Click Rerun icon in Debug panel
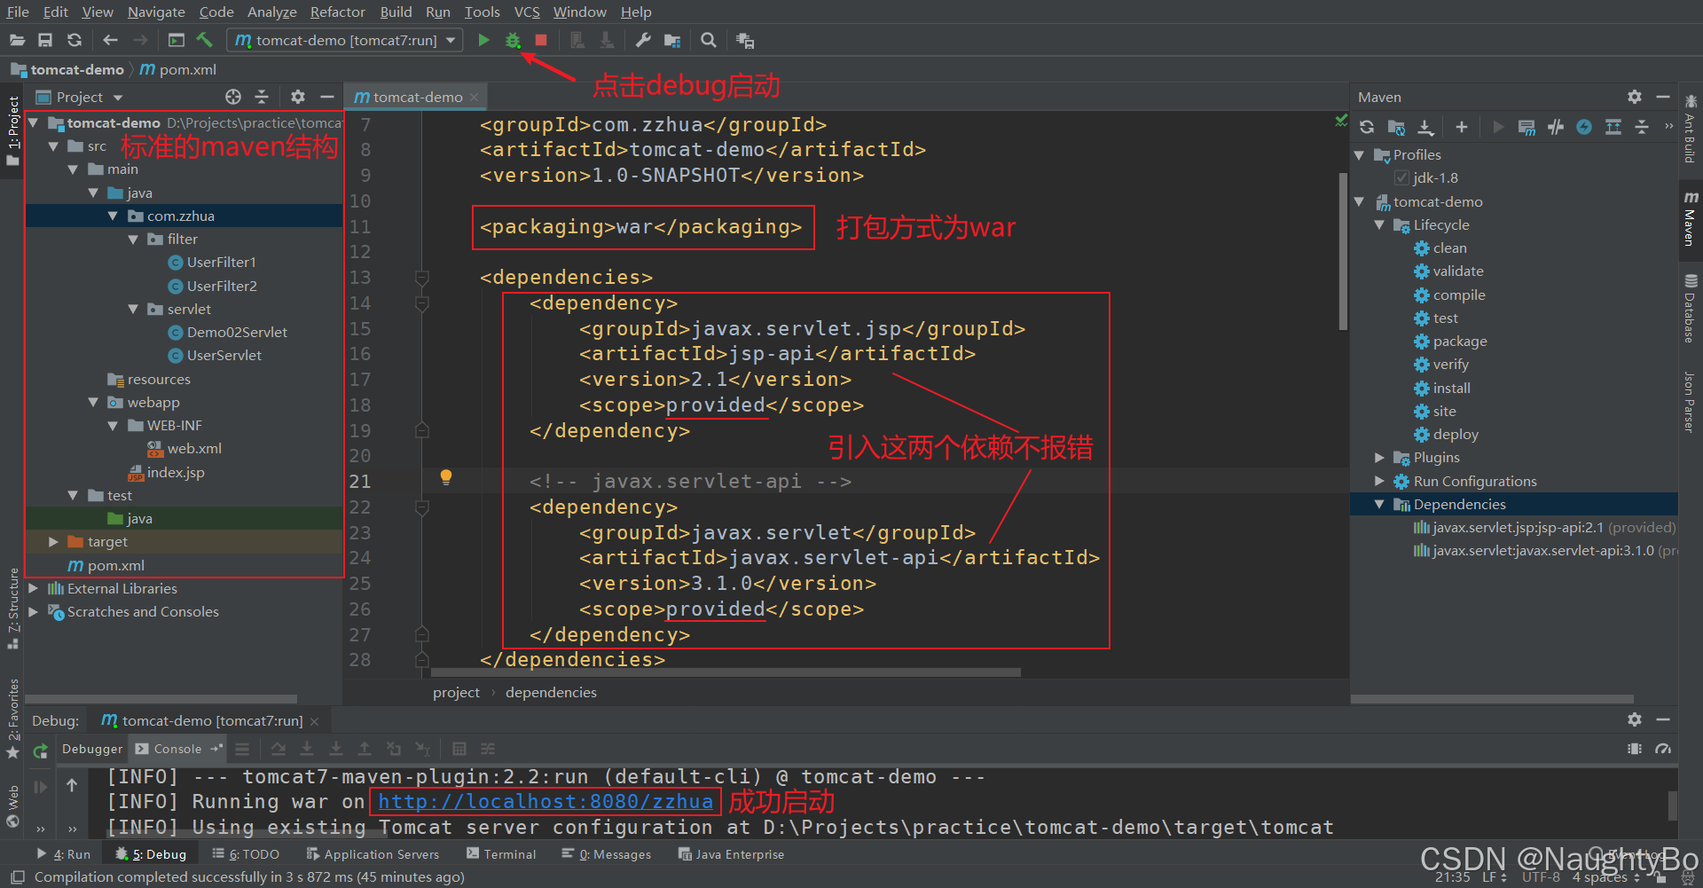Image resolution: width=1703 pixels, height=888 pixels. [40, 751]
